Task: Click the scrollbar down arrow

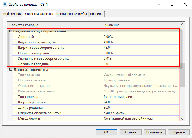Action: tap(182, 119)
